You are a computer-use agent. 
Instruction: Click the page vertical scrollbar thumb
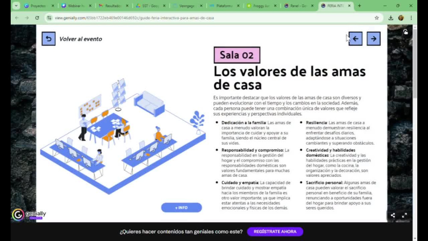coord(415,63)
